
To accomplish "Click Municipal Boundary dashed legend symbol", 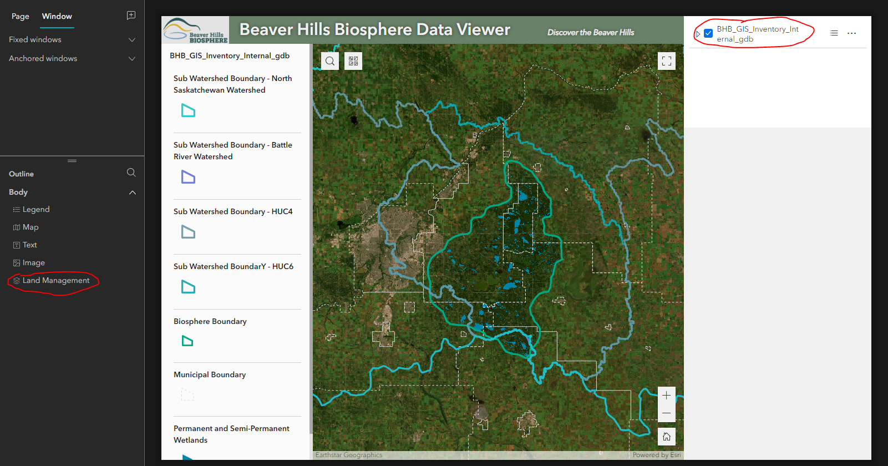I will [188, 394].
